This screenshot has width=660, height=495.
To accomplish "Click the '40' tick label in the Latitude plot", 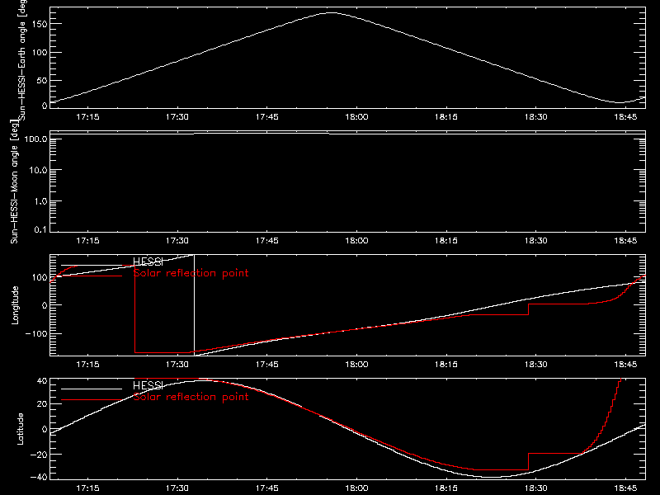I will [42, 381].
